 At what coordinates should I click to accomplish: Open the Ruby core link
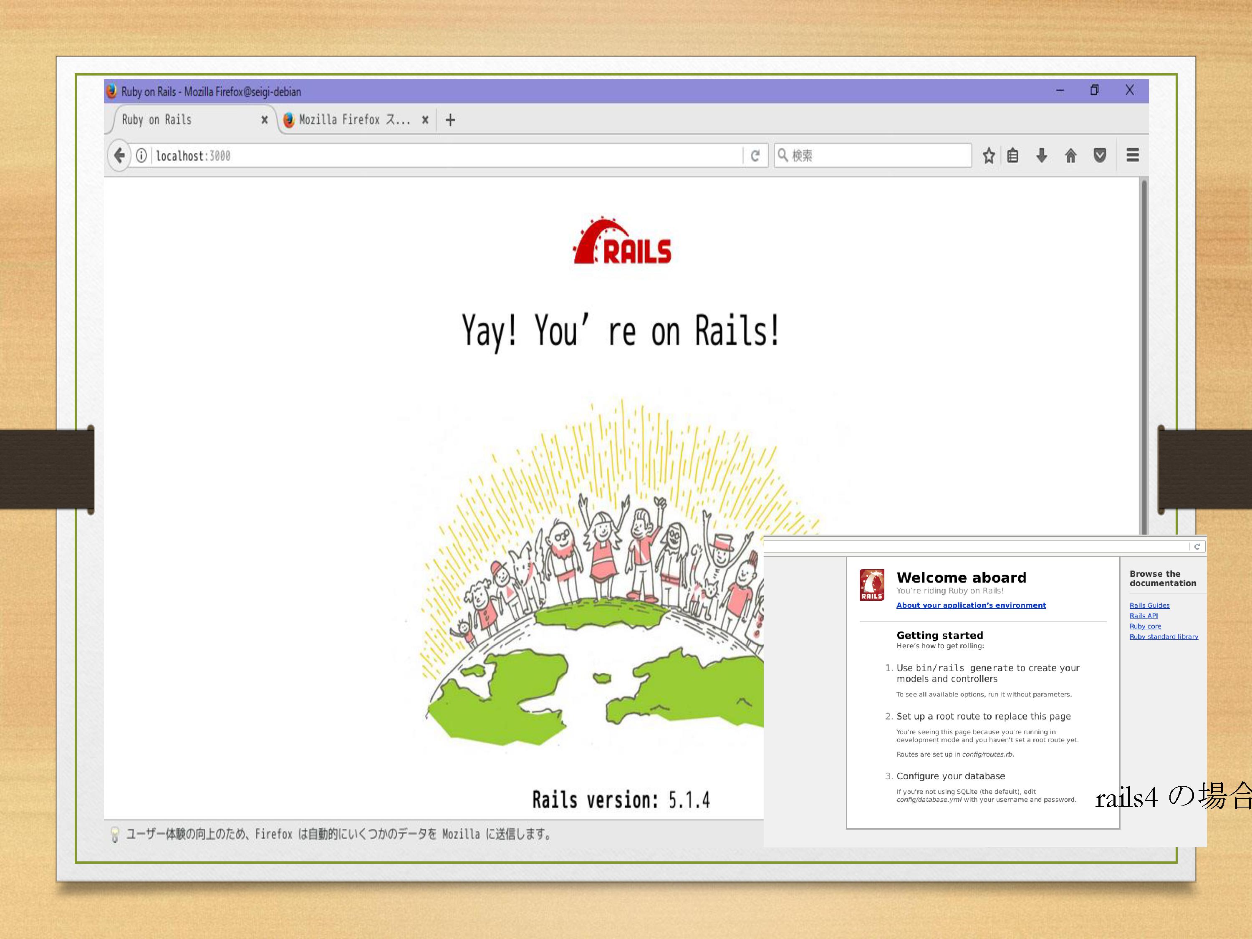[1145, 626]
